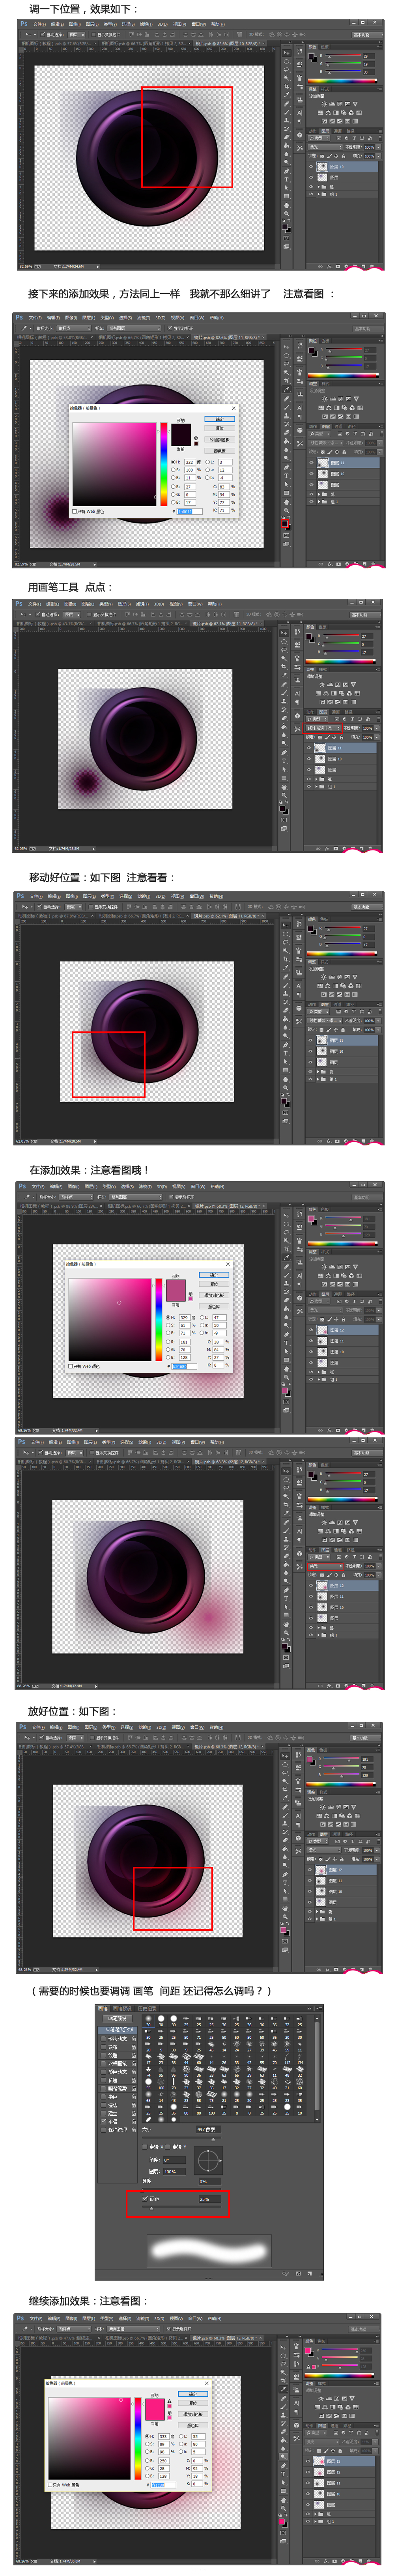Click the 间距 slider track
Image resolution: width=396 pixels, height=2576 pixels.
pyautogui.click(x=181, y=2207)
